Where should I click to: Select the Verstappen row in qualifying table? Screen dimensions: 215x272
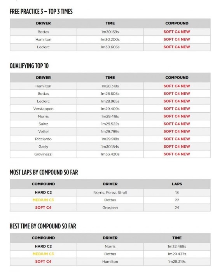110,109
